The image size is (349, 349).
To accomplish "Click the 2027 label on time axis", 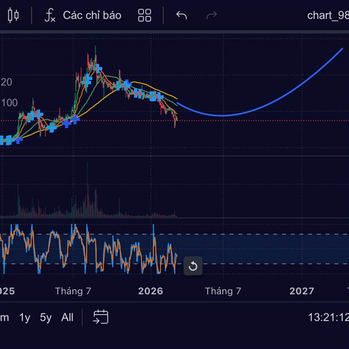I will click(301, 291).
